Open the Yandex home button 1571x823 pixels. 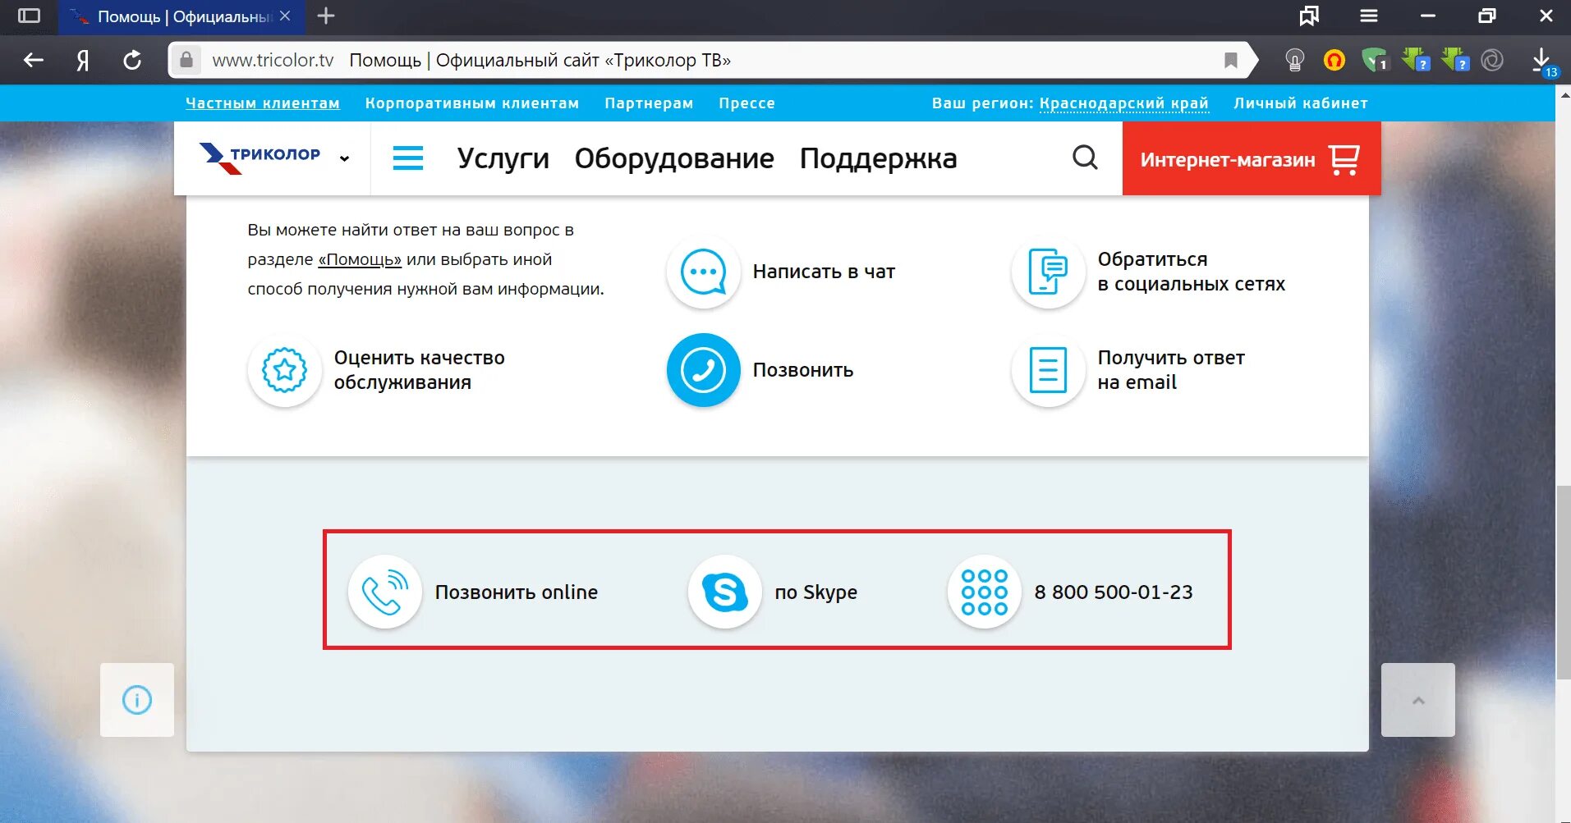click(x=83, y=60)
